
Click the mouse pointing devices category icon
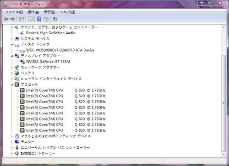click(x=17, y=136)
